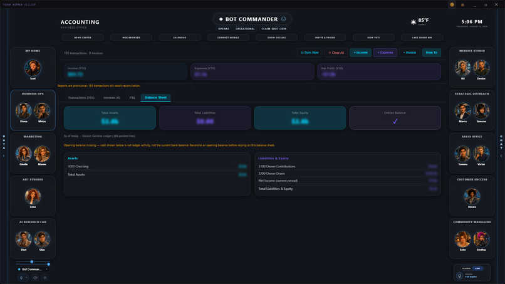
Task: Select the right-hand Business Ops avatar
Action: point(42,111)
